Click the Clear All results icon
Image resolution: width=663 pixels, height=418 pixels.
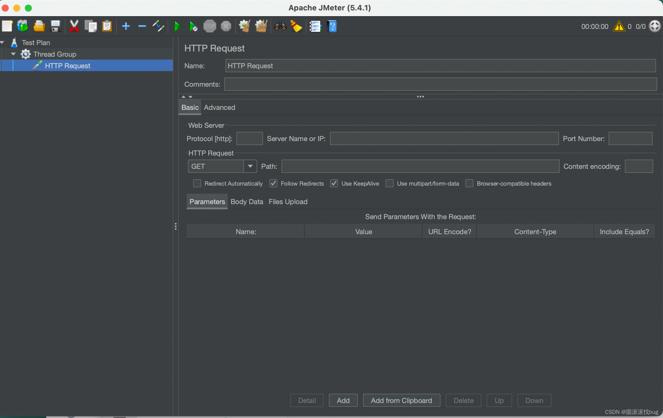(261, 26)
